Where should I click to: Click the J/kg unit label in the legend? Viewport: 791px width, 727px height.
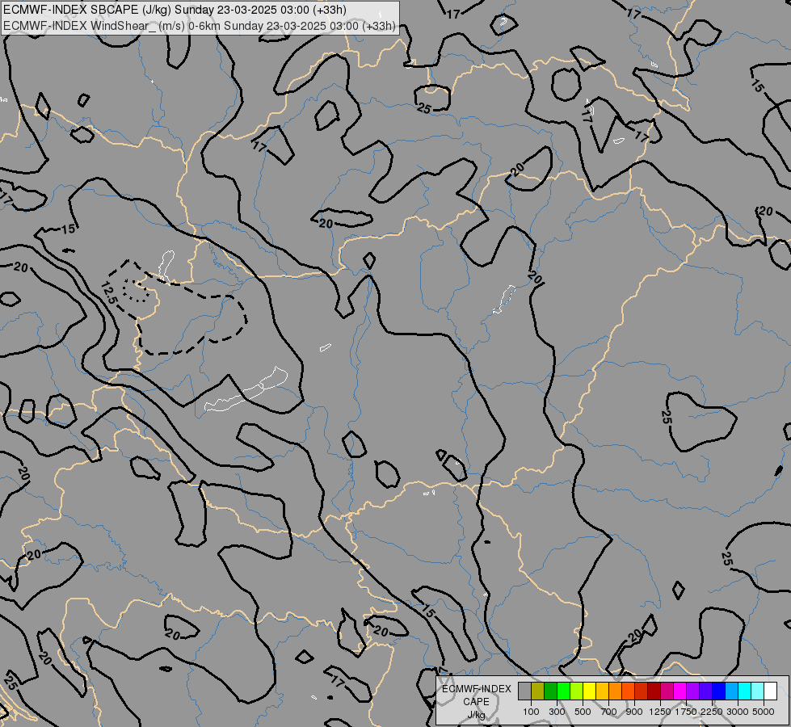(476, 715)
